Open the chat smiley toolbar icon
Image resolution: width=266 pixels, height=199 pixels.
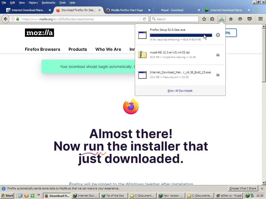click(x=240, y=19)
